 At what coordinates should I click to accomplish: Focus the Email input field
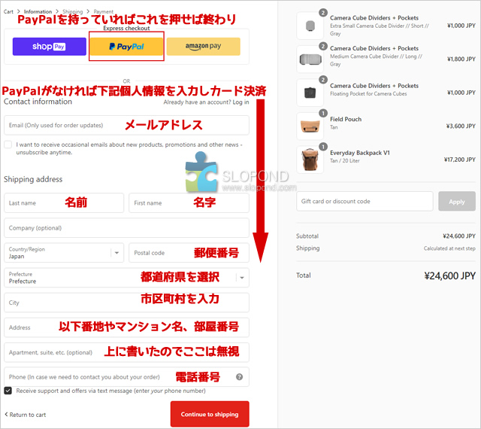coord(126,125)
